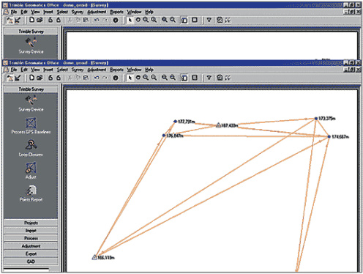Switch to Export group in sidebar
The width and height of the screenshot is (363, 274).
[31, 253]
